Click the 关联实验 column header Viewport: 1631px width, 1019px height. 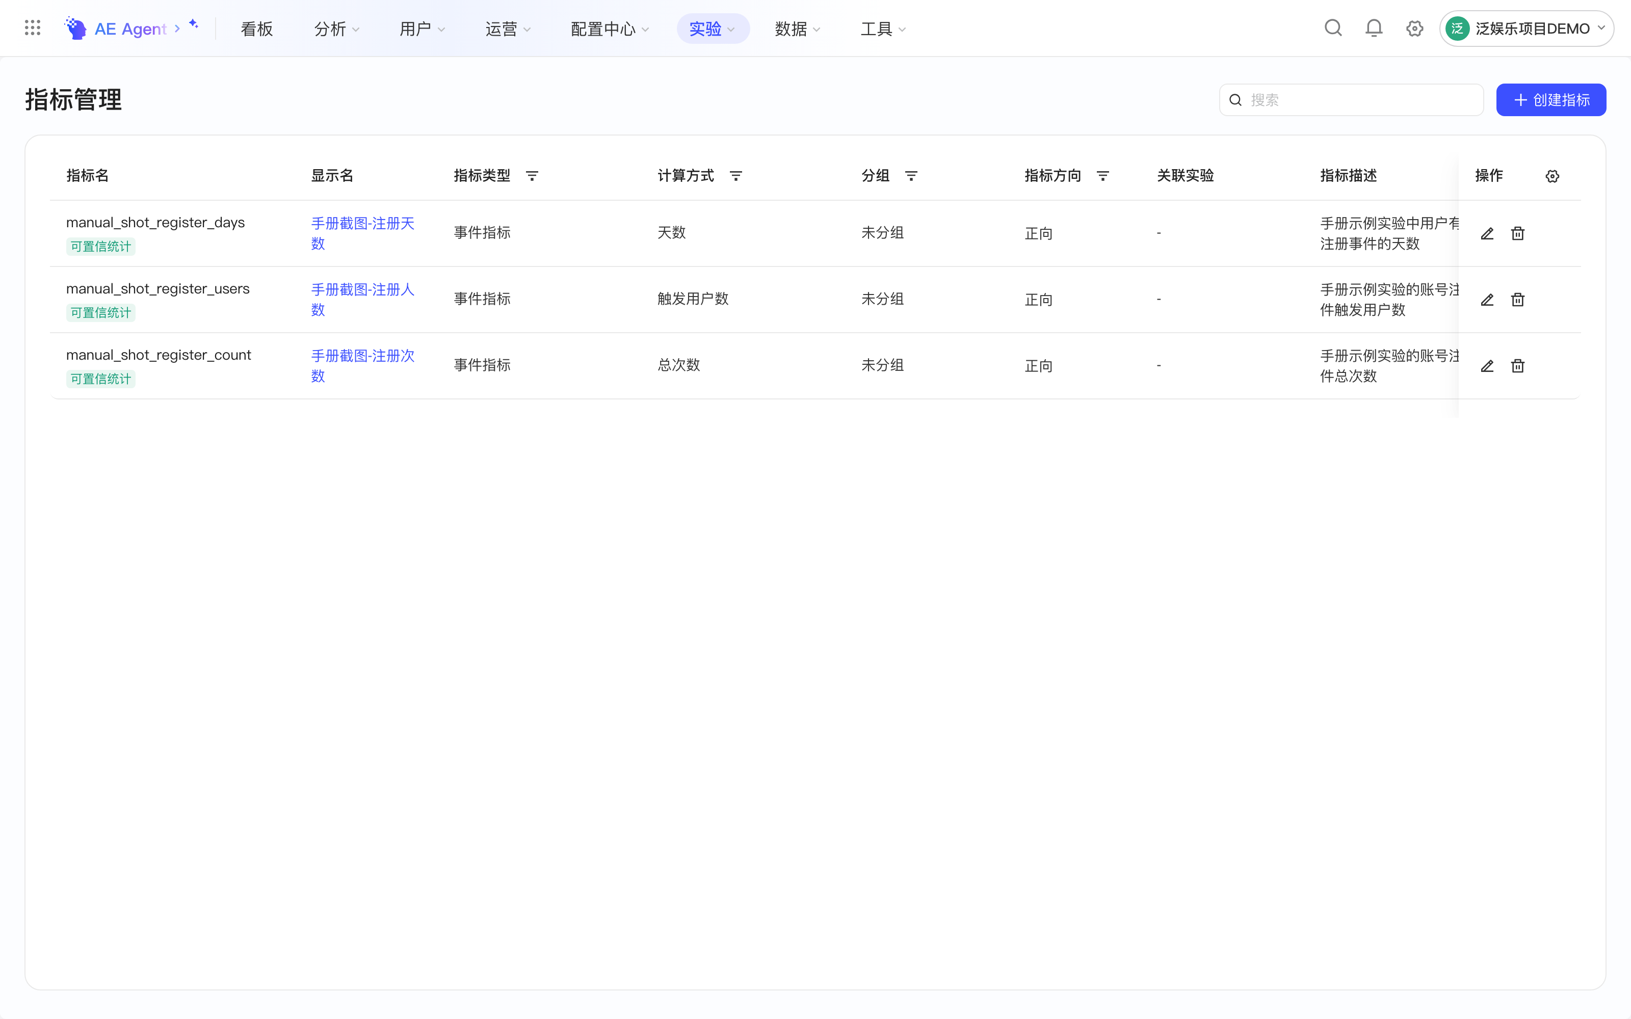point(1185,176)
